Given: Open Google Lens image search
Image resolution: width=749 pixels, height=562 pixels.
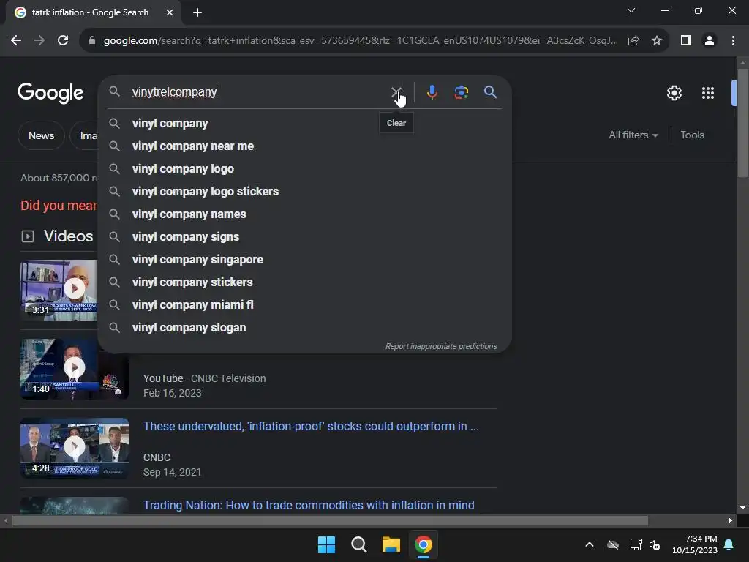Looking at the screenshot, I should point(462,91).
